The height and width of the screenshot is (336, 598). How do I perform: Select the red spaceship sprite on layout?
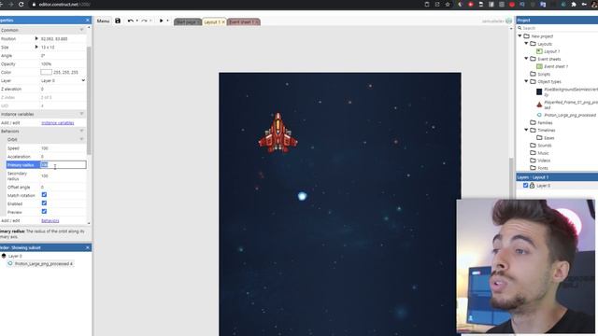pyautogui.click(x=278, y=133)
